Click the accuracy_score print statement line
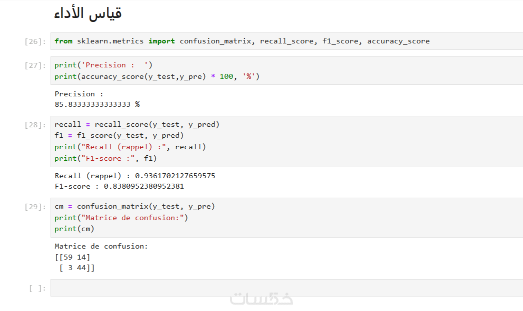The width and height of the screenshot is (523, 311). click(x=157, y=77)
